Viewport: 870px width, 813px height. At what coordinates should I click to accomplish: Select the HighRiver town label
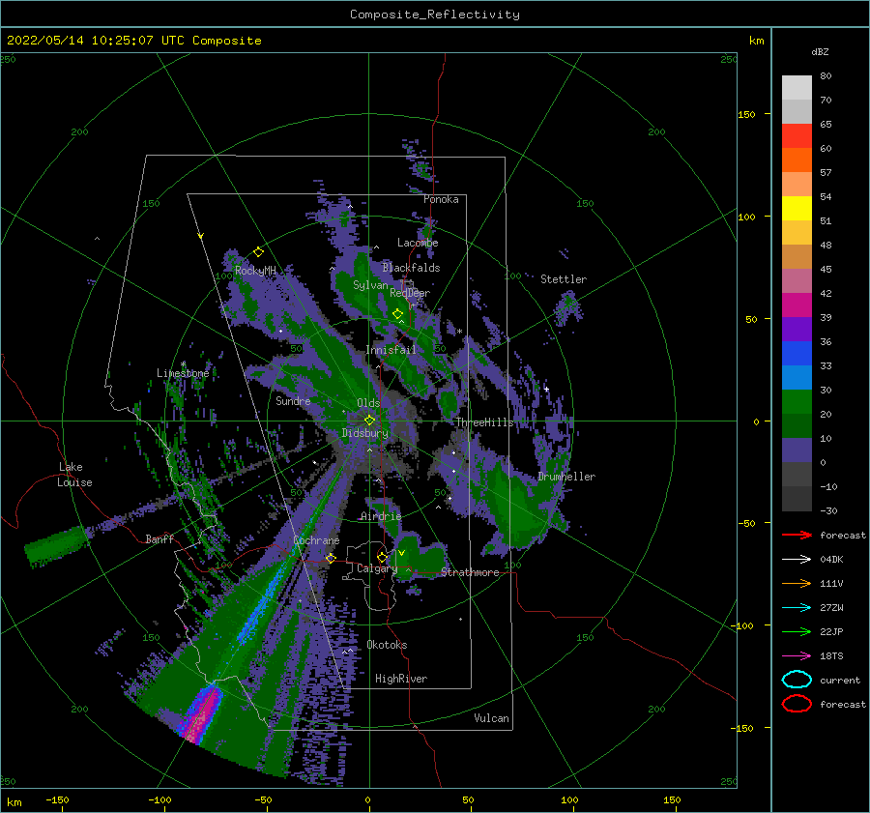click(401, 679)
